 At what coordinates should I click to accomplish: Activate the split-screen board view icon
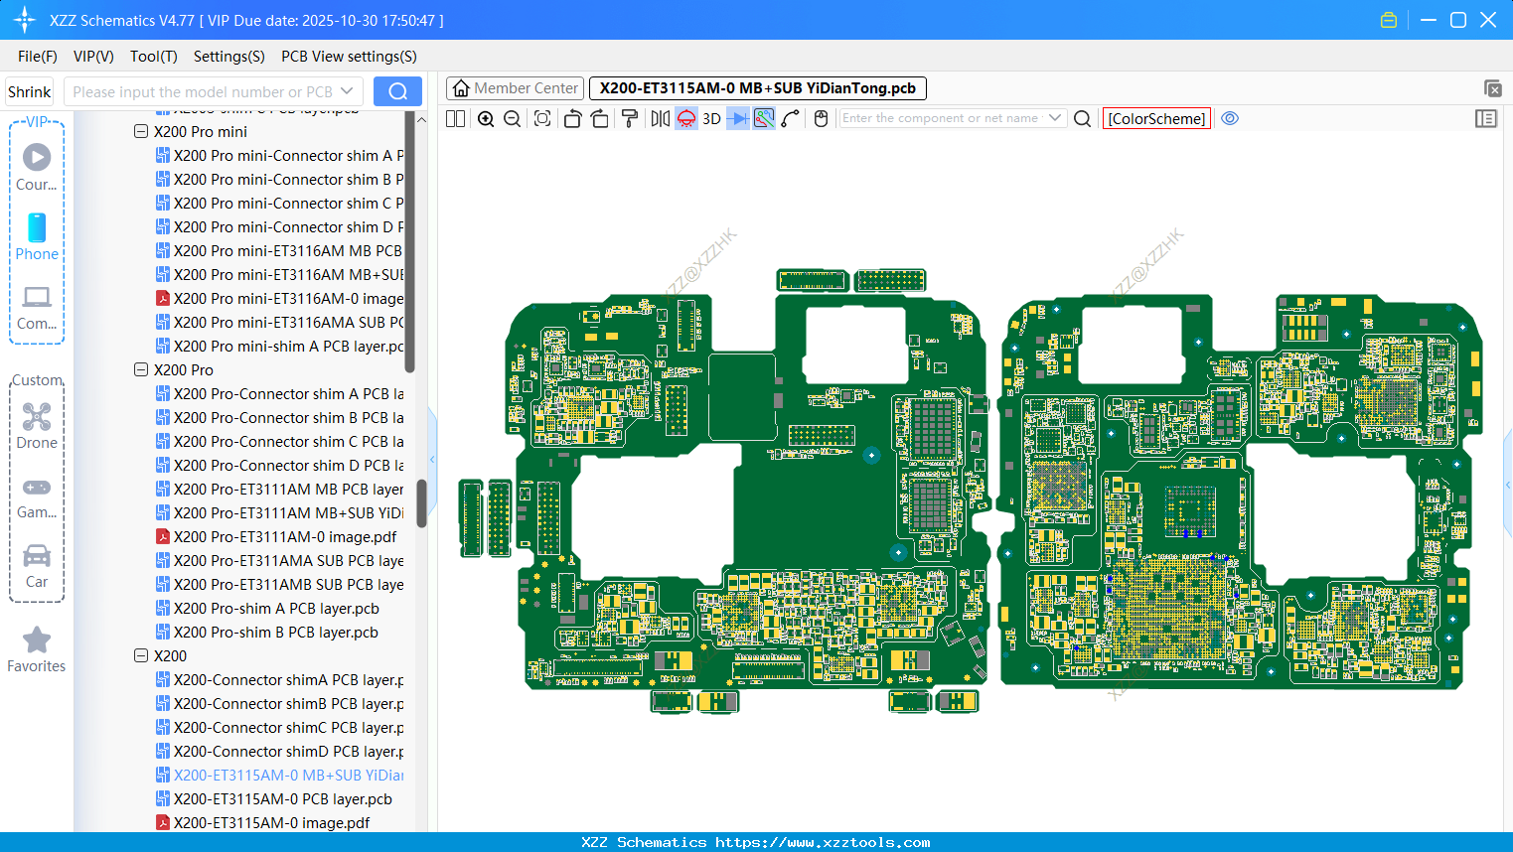coord(455,118)
